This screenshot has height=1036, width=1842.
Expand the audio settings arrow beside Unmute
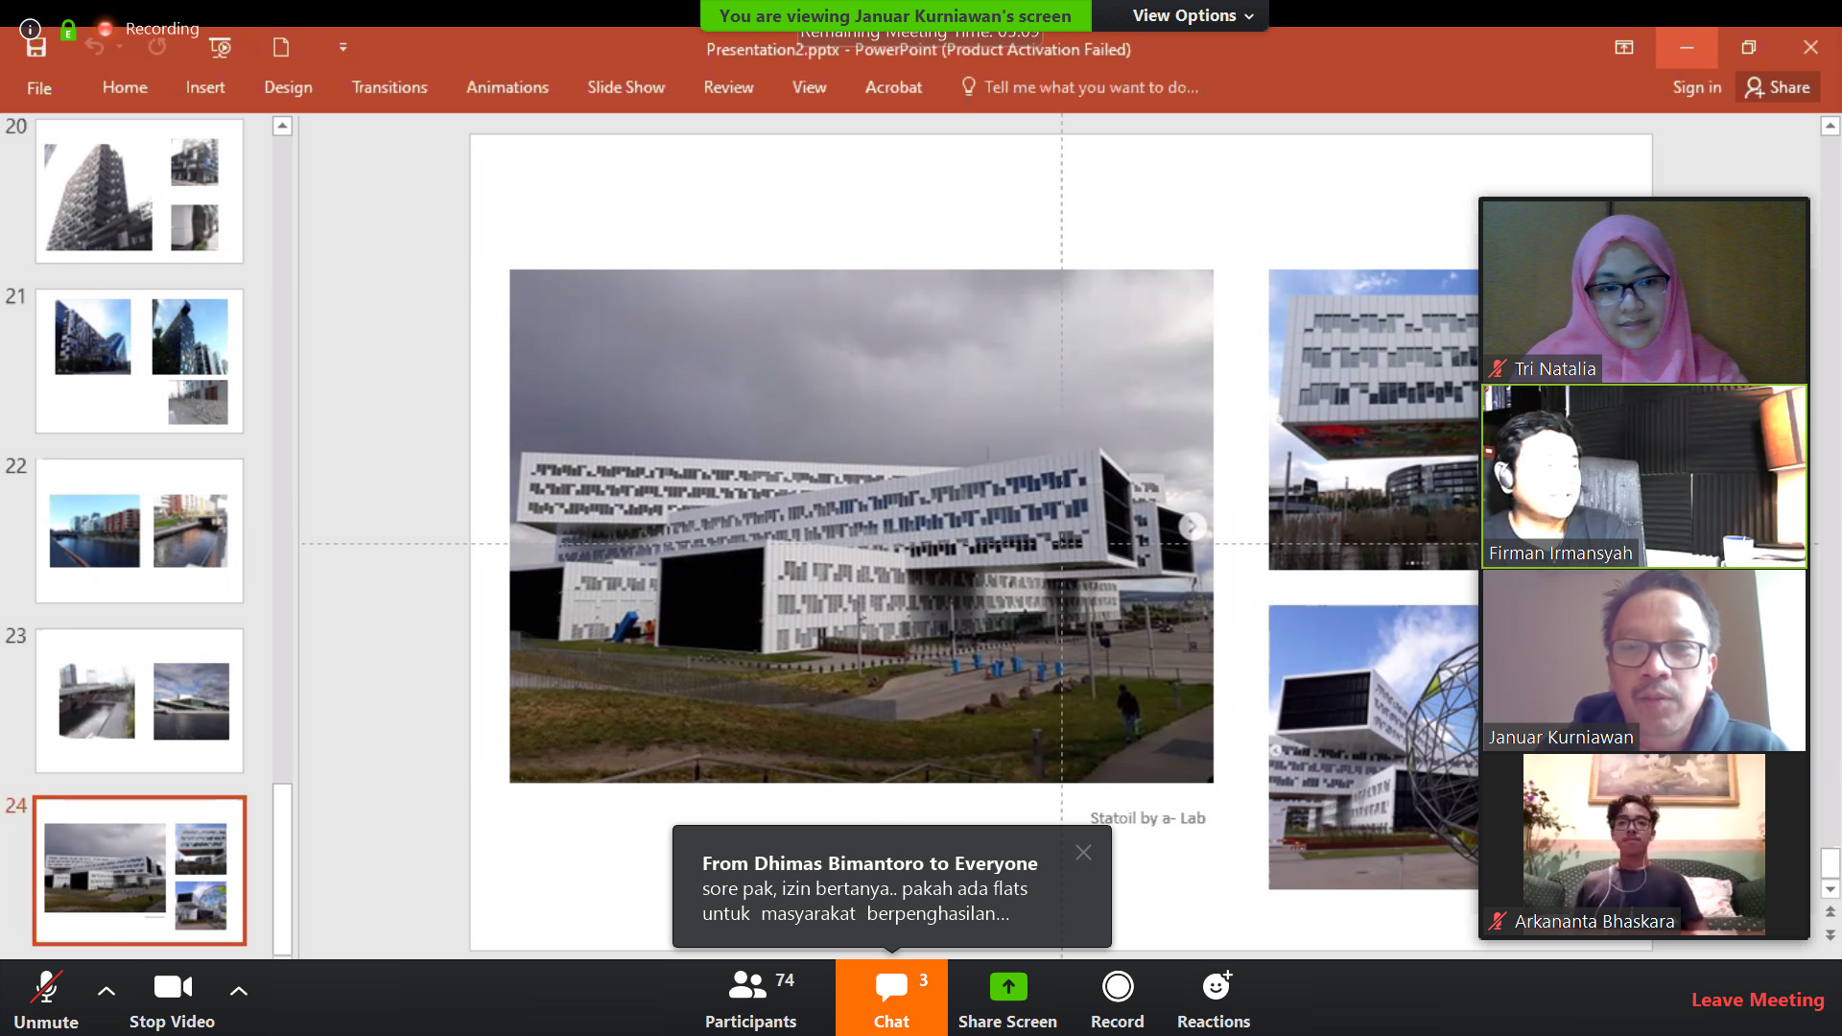[x=106, y=990]
